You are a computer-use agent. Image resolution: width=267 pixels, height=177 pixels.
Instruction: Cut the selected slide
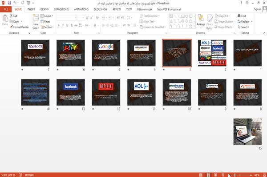click(13, 16)
